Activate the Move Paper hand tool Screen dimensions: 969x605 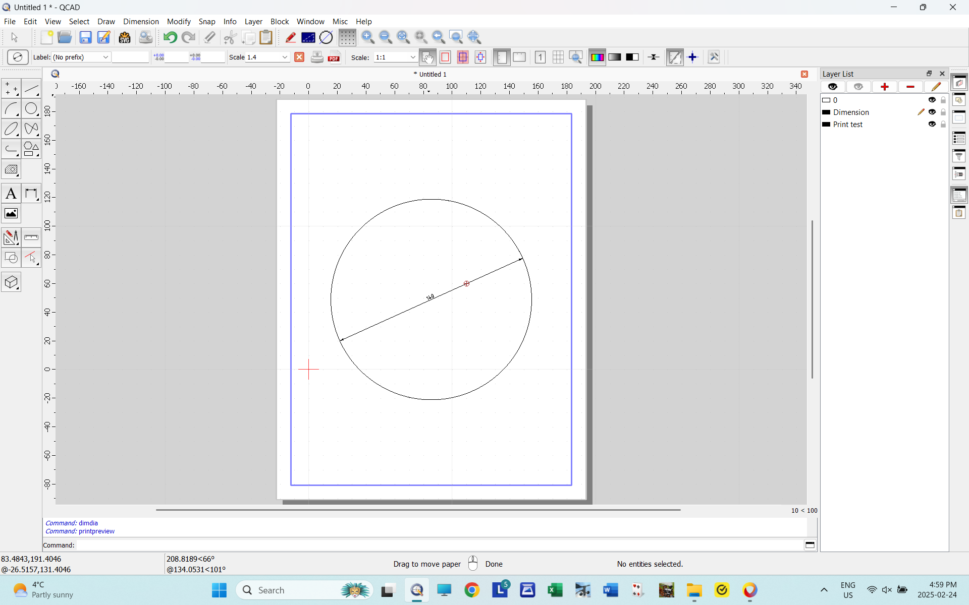point(427,57)
